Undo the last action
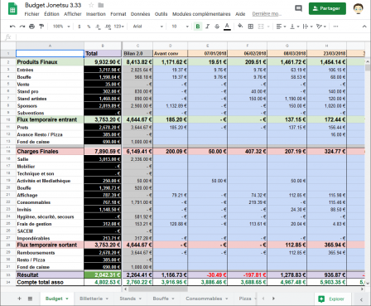Viewport: 371px width, 306px height. [x=12, y=27]
